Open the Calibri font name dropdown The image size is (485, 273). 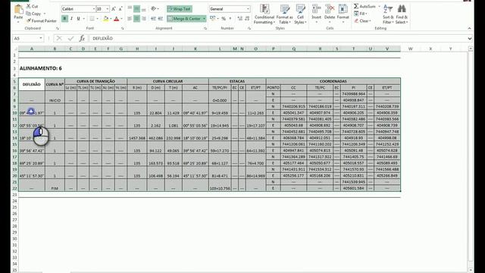94,9
